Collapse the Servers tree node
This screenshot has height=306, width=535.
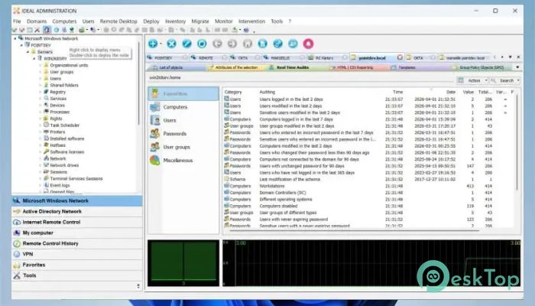pos(28,52)
